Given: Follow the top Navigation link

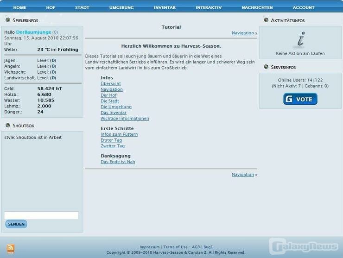Looking at the screenshot, I should pyautogui.click(x=243, y=33).
